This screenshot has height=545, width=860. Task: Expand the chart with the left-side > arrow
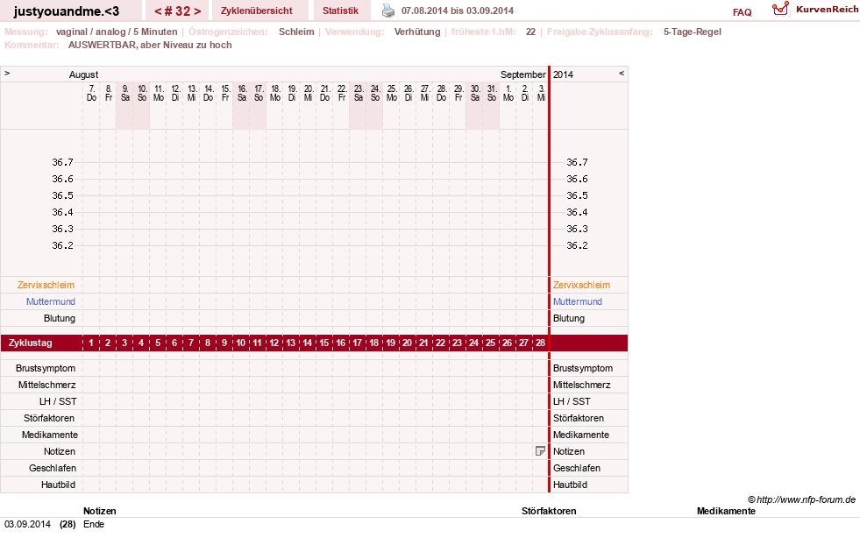(x=7, y=73)
